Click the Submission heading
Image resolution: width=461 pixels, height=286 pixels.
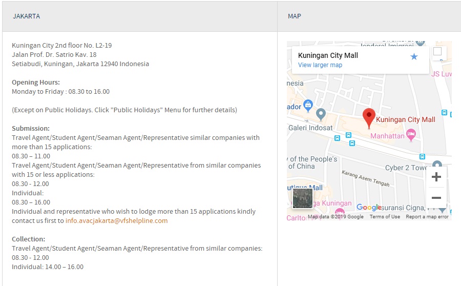[31, 129]
